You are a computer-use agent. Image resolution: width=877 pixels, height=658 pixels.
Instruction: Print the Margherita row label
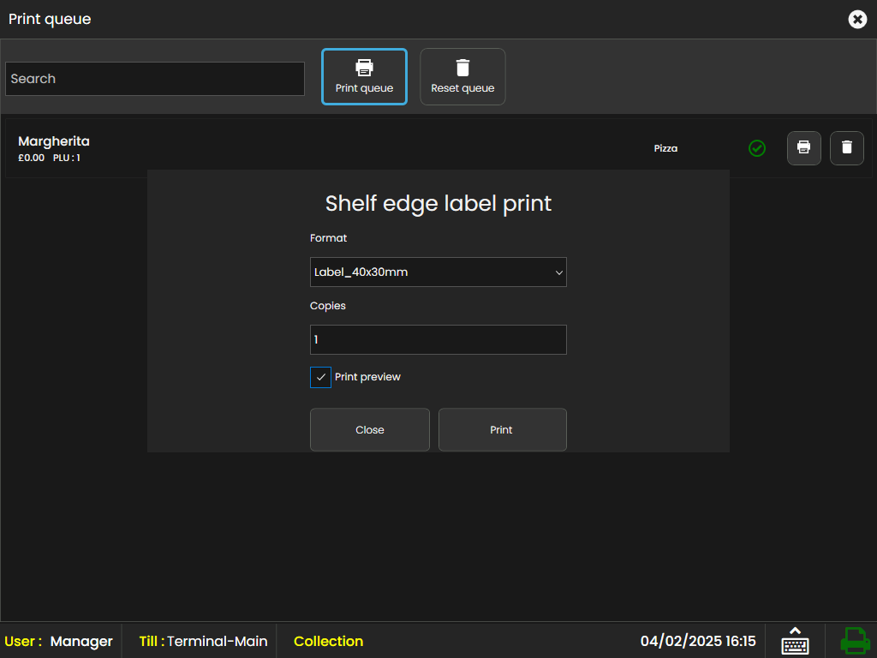[x=803, y=148]
